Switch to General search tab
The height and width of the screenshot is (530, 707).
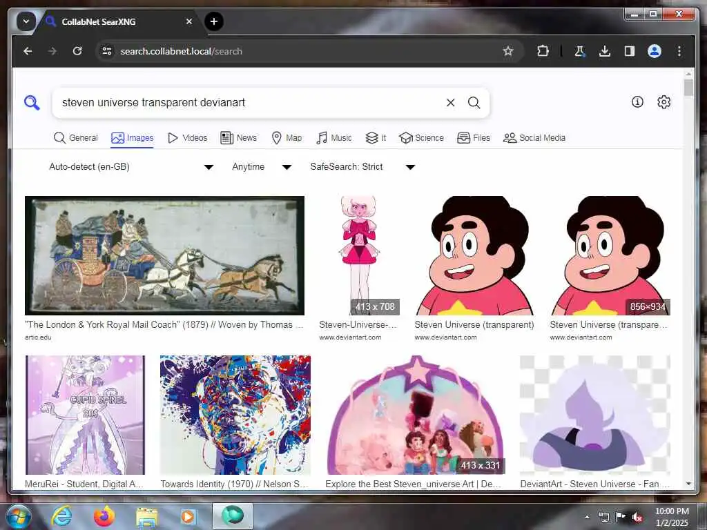click(76, 138)
